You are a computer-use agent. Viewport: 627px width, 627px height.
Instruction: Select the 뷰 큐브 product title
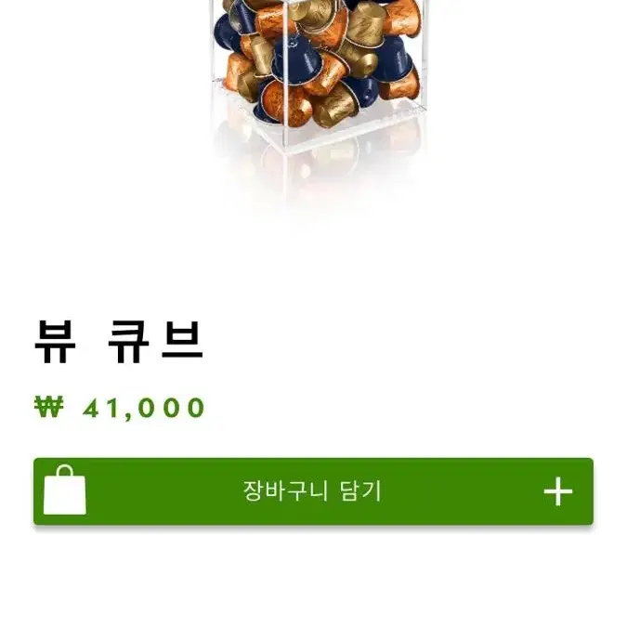[119, 342]
